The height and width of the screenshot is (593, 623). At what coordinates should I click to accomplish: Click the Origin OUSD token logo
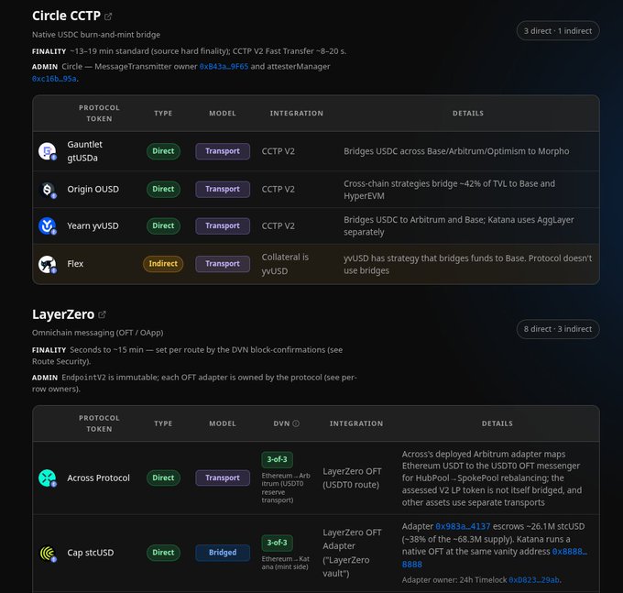tap(48, 190)
